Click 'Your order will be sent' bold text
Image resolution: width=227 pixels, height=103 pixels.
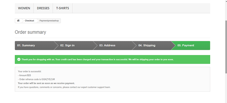point(46,83)
